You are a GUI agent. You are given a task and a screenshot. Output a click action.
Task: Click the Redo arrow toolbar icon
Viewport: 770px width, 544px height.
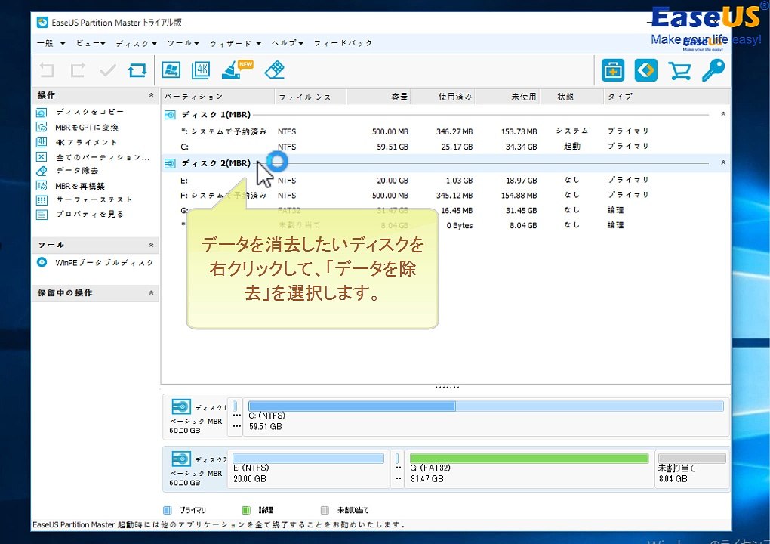(x=78, y=70)
